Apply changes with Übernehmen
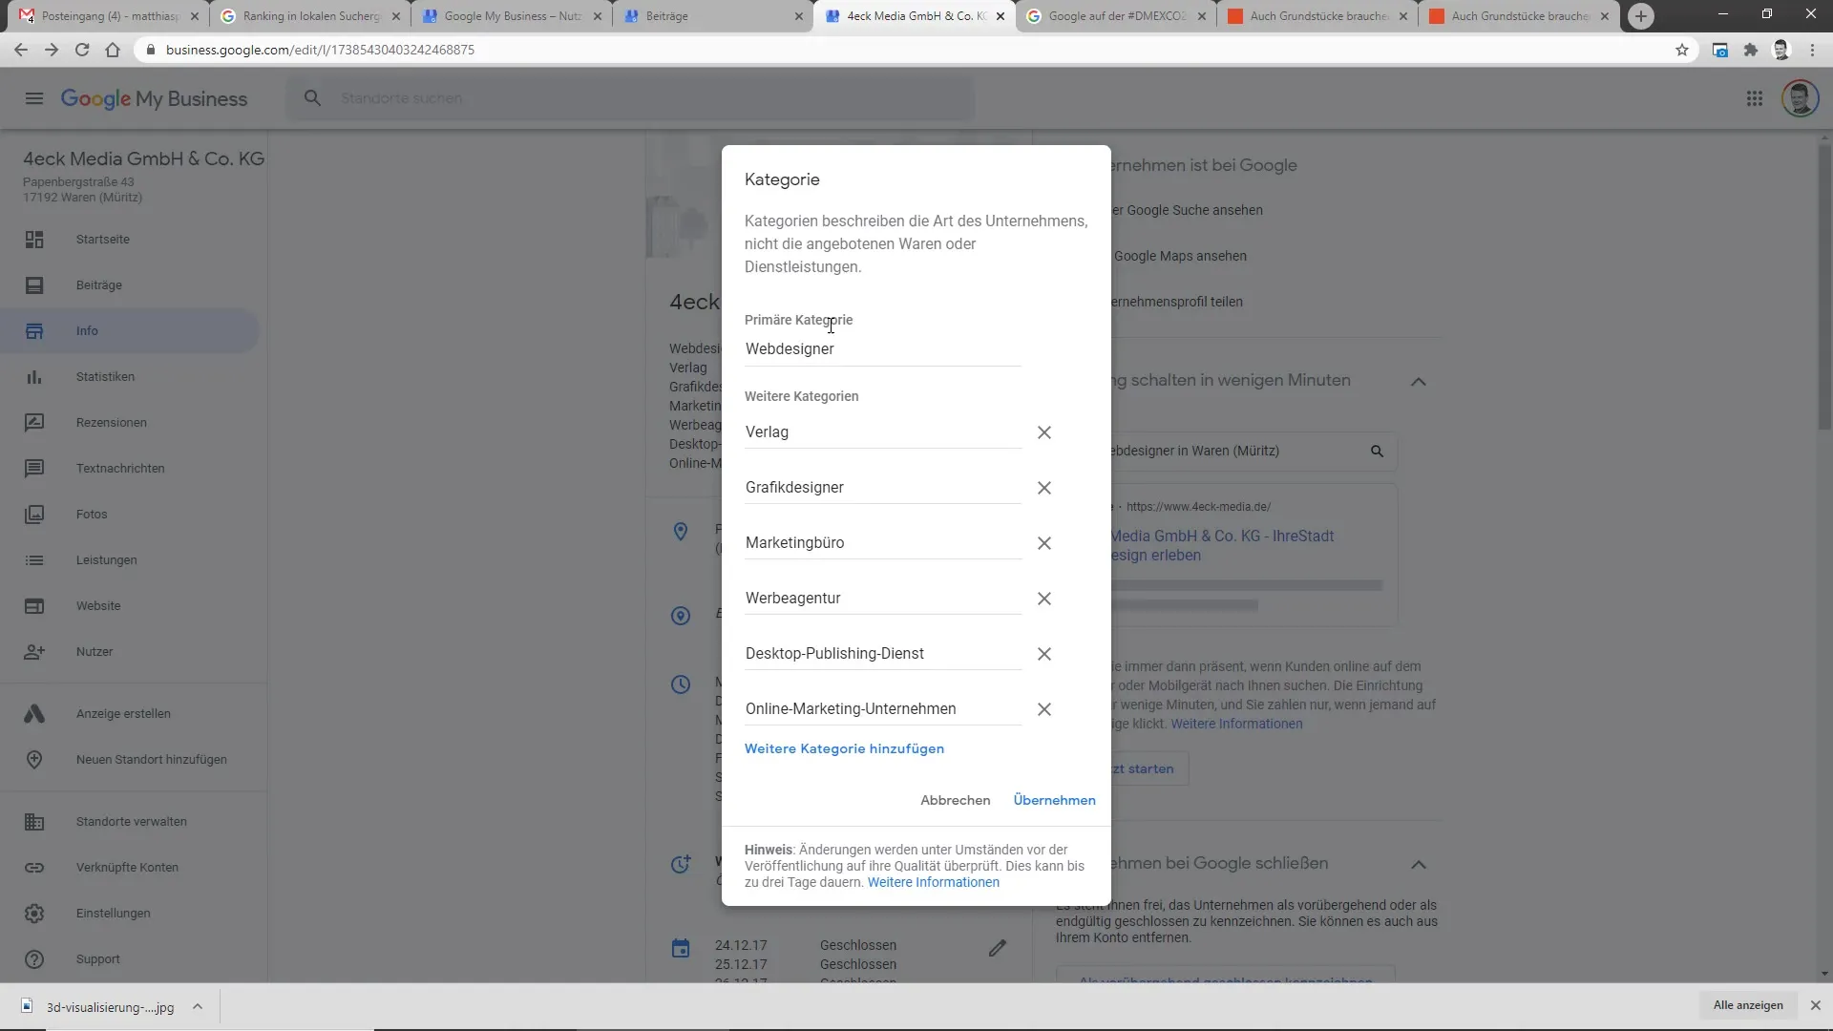Screen dimensions: 1833x1031 1054,800
